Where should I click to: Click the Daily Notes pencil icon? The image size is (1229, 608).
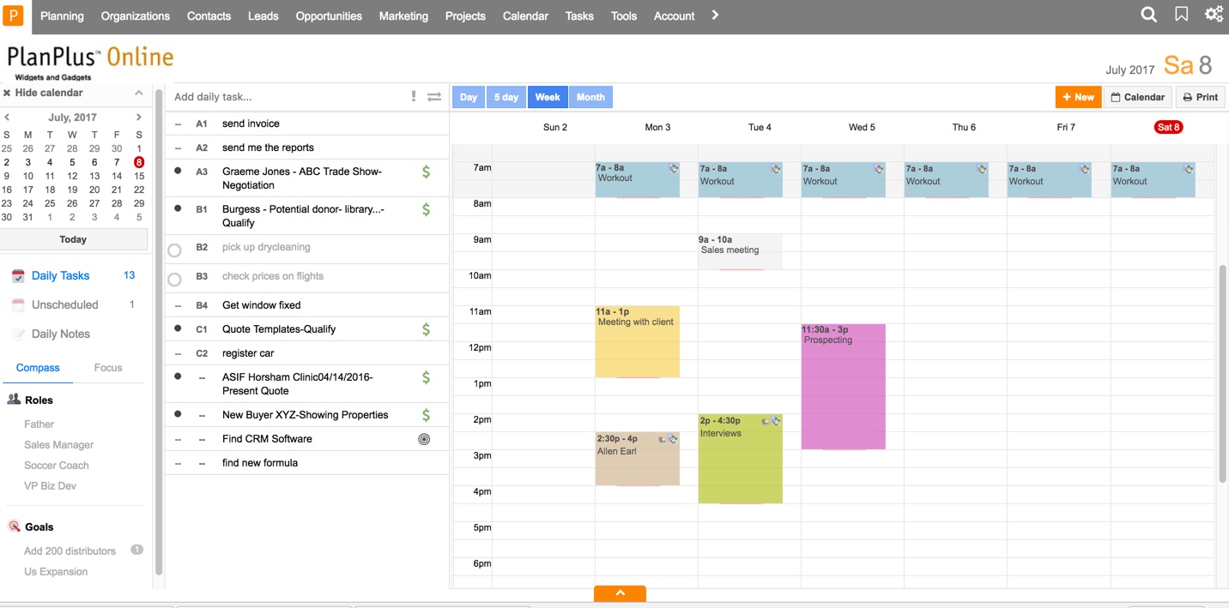point(18,334)
